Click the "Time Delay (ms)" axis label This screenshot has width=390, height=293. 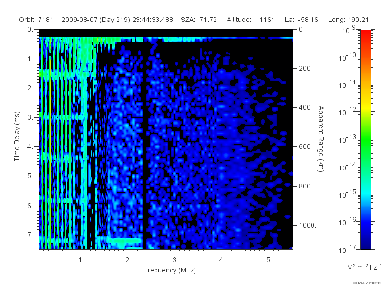[x=17, y=136]
